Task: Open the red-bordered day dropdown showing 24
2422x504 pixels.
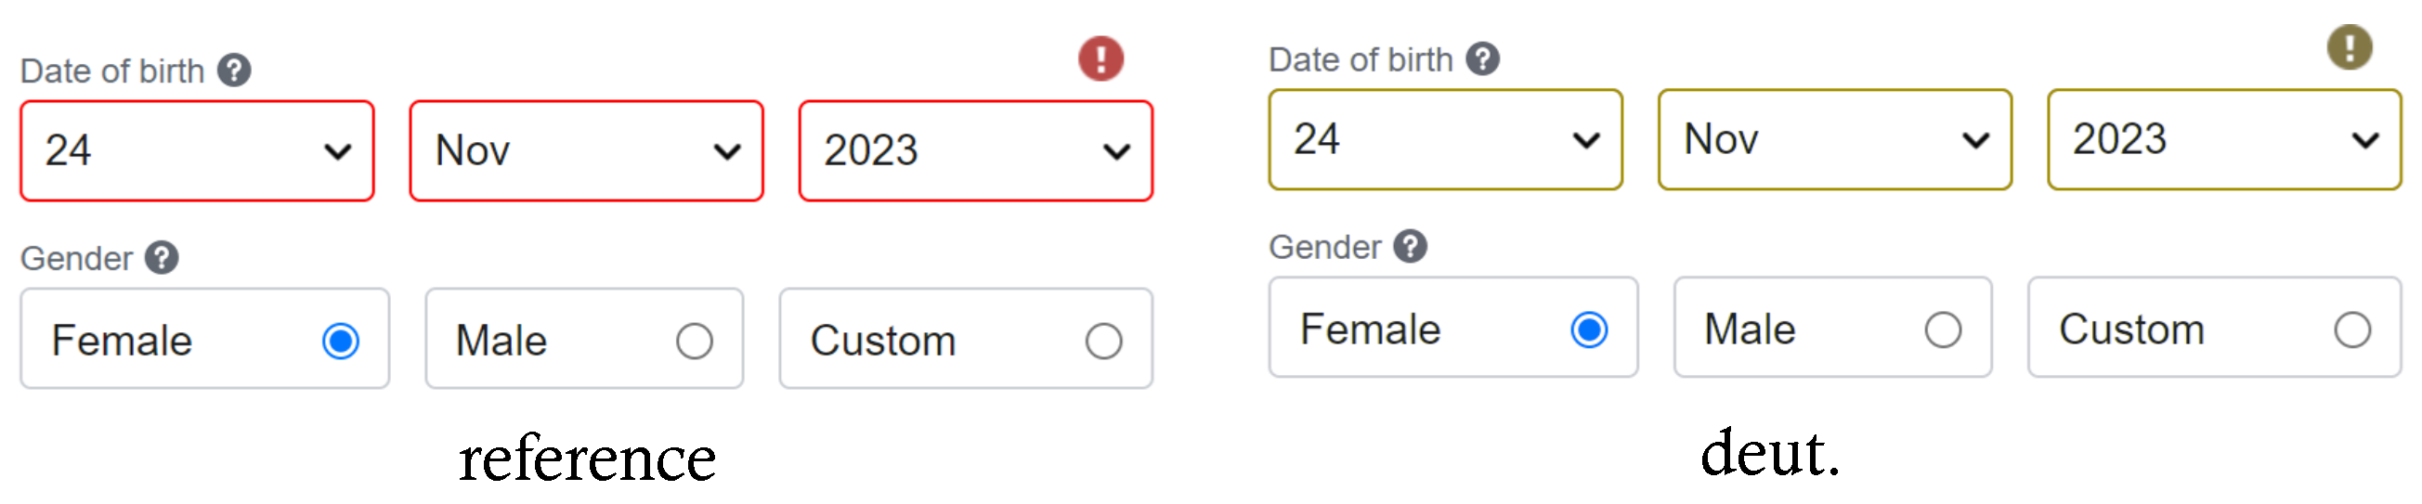Action: click(x=198, y=150)
